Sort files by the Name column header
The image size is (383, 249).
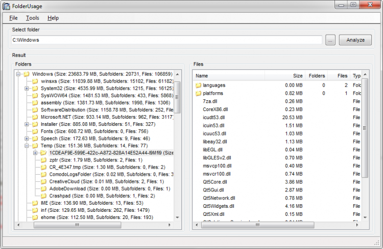click(x=229, y=76)
